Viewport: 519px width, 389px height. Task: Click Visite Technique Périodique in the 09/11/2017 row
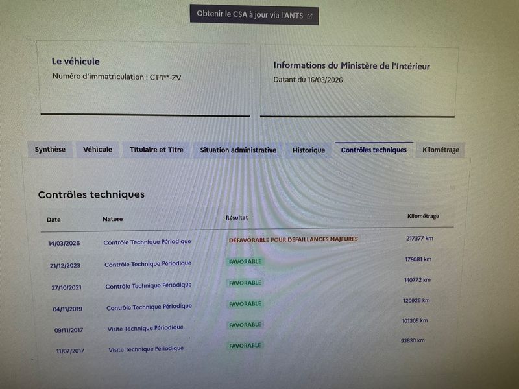[145, 328]
